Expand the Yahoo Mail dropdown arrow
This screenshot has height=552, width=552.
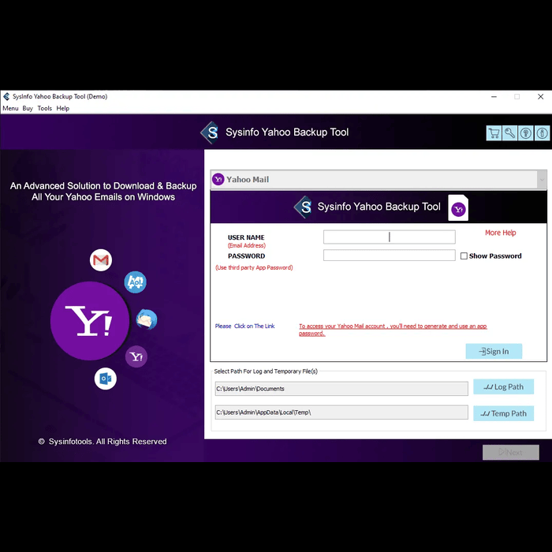click(x=542, y=180)
